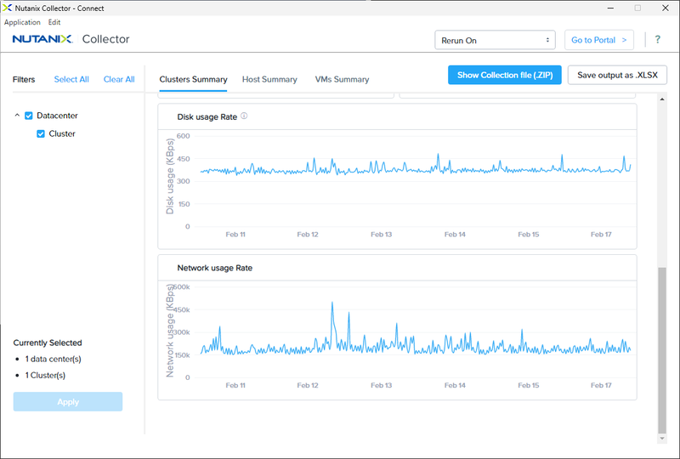Uncheck the Cluster checkbox
The image size is (680, 459).
point(41,133)
